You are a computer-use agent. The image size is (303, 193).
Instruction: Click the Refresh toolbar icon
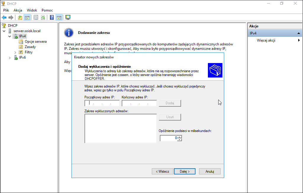[43, 18]
